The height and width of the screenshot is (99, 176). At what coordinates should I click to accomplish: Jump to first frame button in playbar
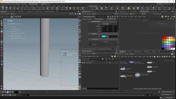[x=3, y=92]
